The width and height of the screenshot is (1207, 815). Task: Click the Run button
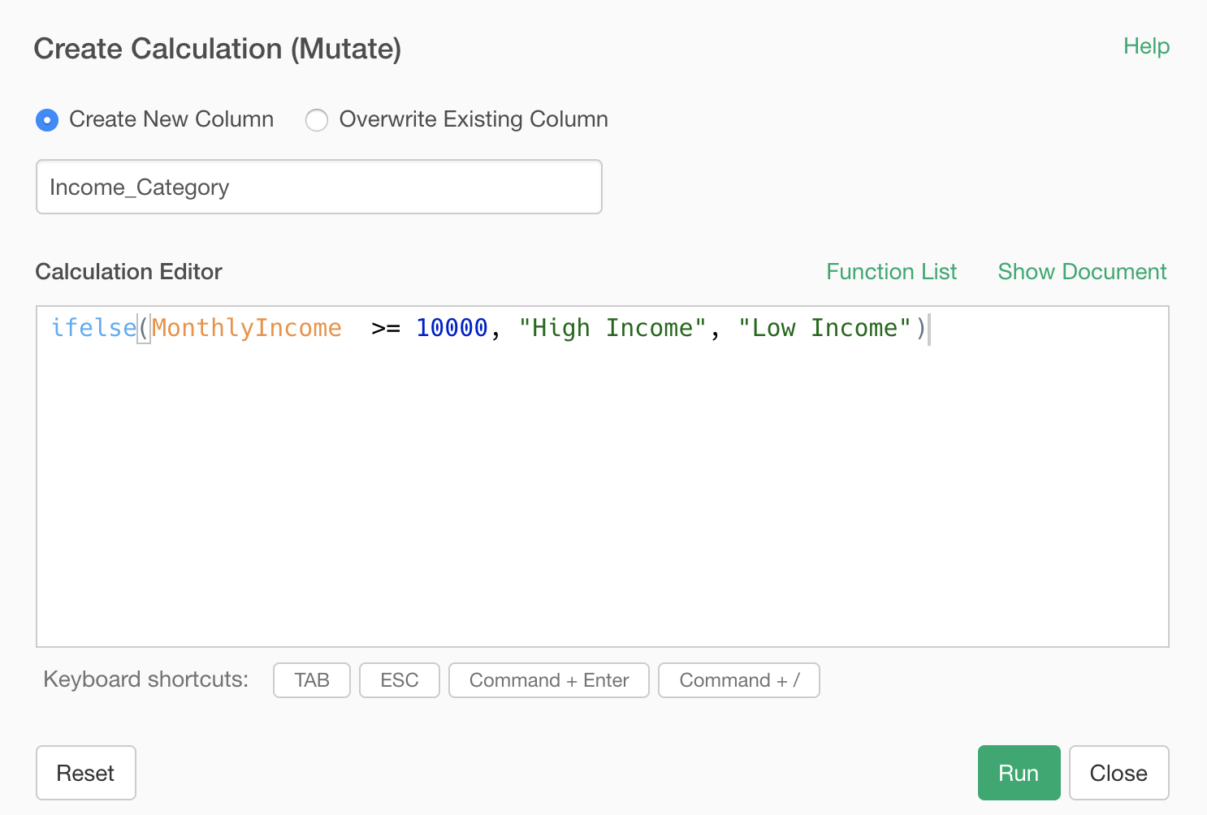click(1019, 772)
